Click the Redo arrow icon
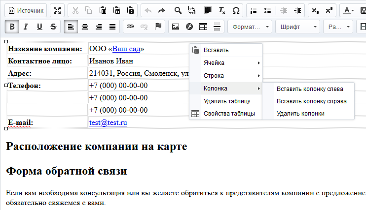 click(x=161, y=10)
